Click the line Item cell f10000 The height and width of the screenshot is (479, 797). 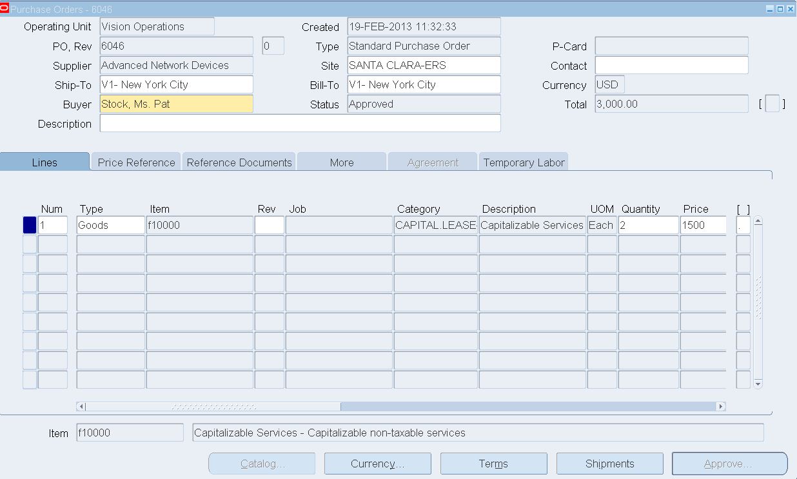pyautogui.click(x=200, y=225)
